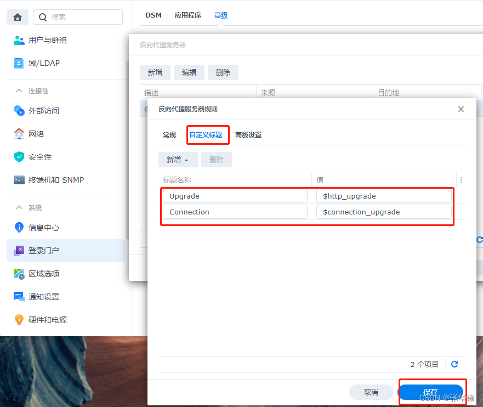Click the 保存 button
The image size is (483, 407).
click(430, 392)
